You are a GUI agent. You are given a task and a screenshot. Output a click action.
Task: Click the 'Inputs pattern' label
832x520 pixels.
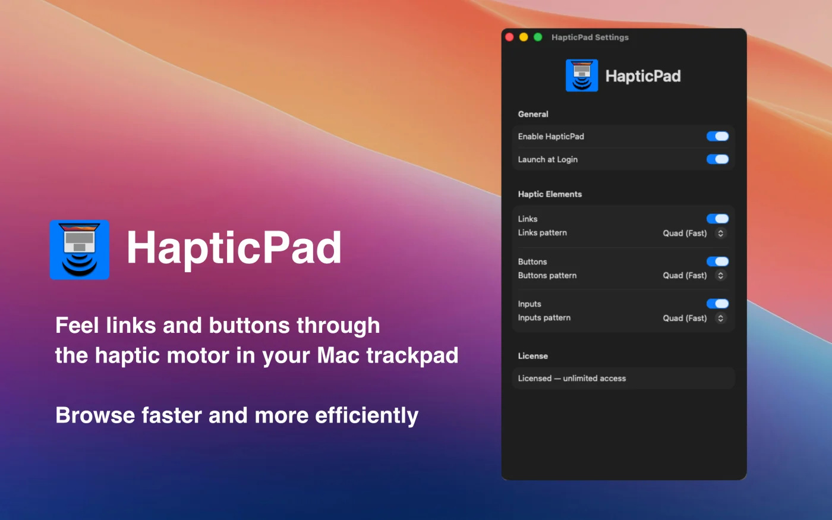[x=544, y=318]
